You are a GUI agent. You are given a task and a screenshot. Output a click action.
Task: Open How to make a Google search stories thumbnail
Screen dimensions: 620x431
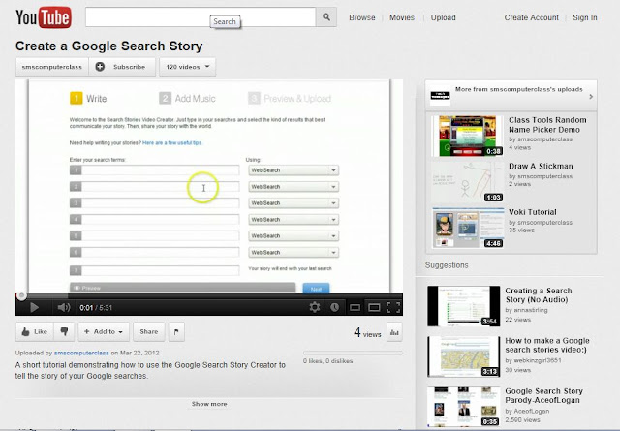(463, 356)
